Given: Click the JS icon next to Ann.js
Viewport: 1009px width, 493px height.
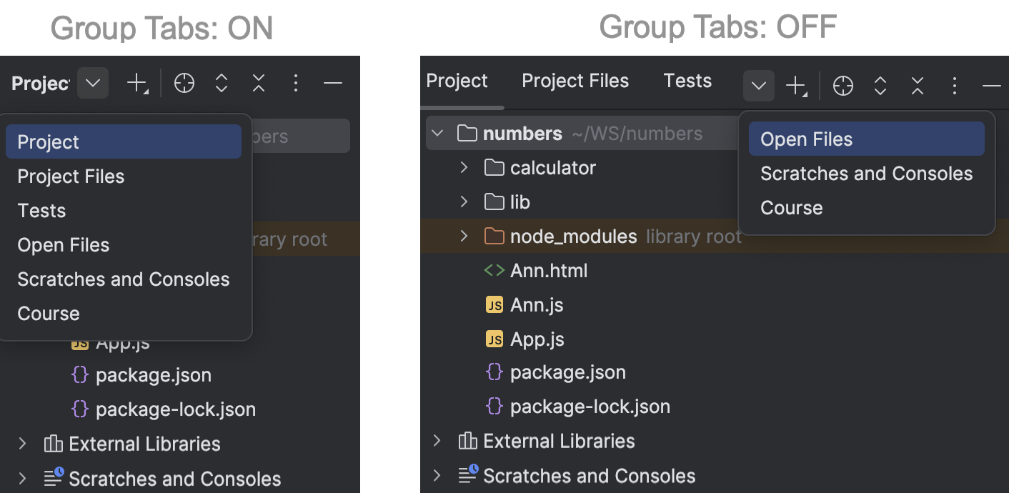Looking at the screenshot, I should [x=494, y=304].
